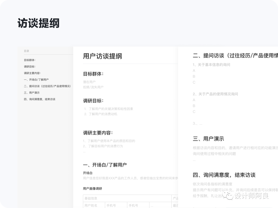Click the WeChat logo icon in watermark
This screenshot has width=278, height=208.
228,196
